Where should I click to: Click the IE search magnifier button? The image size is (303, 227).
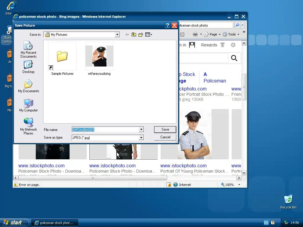tap(237, 25)
